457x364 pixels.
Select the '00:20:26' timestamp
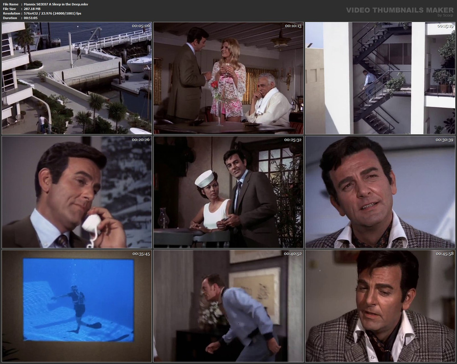tap(141, 140)
